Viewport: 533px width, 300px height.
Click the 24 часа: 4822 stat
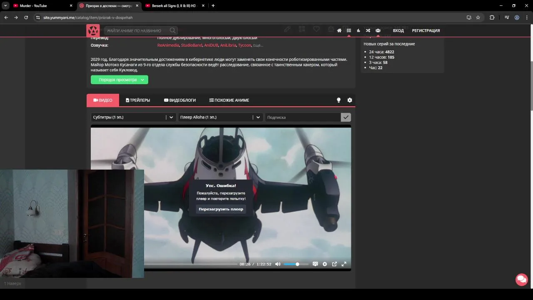(381, 52)
